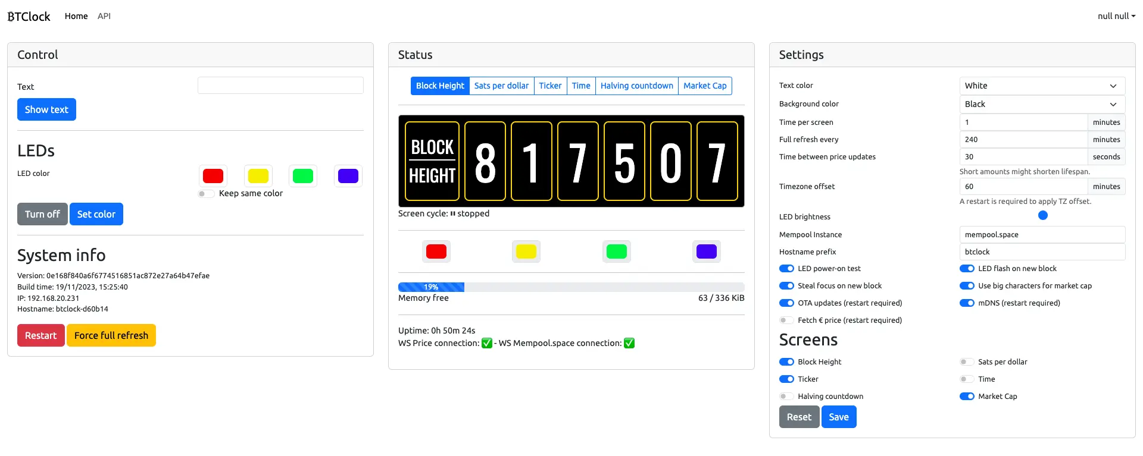Image resolution: width=1143 pixels, height=456 pixels.
Task: Select the red LED color swatch in Control
Action: coord(213,176)
